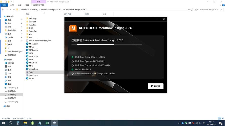This screenshot has width=225, height=126.
Task: Expand the address bar history dropdown
Action: pyautogui.click(x=189, y=10)
